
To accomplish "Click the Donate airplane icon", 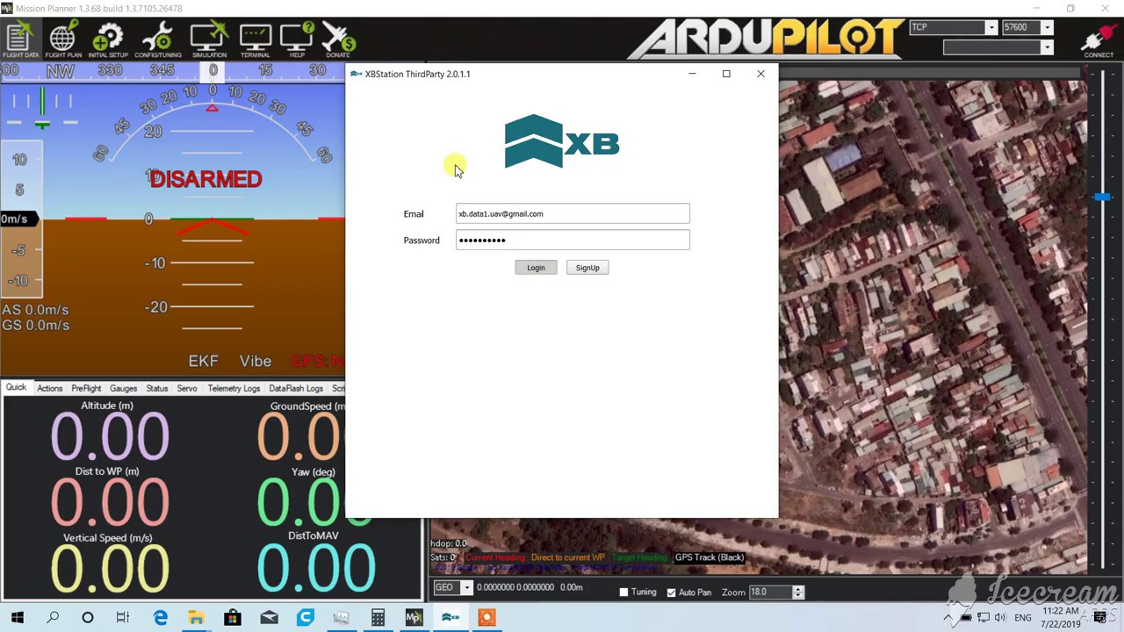I will point(338,40).
